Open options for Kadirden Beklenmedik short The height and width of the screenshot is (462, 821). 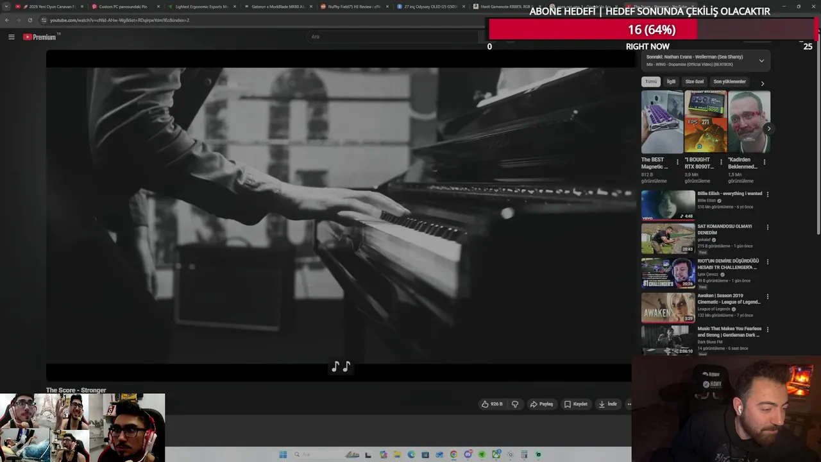(765, 162)
